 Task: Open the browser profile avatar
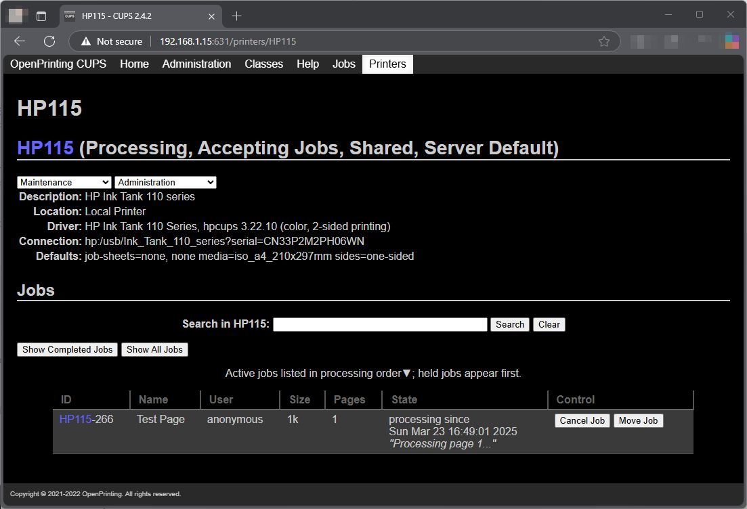point(16,16)
